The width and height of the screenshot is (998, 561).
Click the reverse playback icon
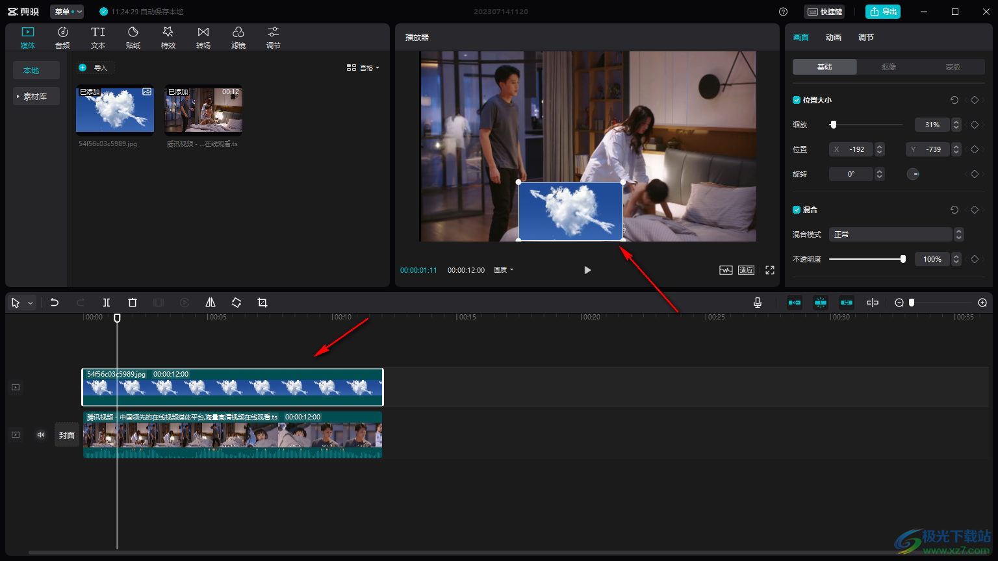[x=185, y=303]
